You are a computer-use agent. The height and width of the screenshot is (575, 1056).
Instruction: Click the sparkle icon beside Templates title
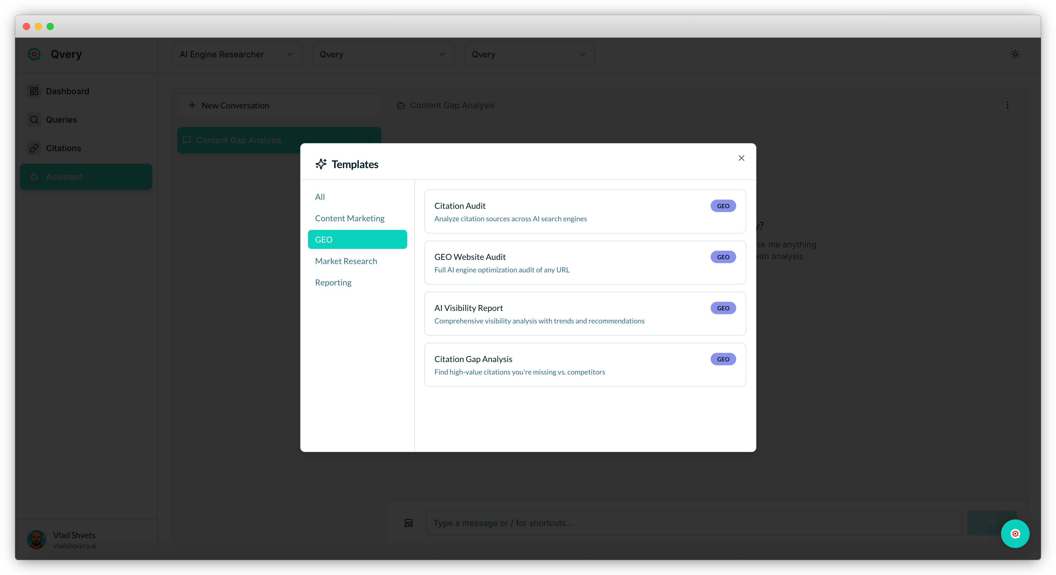pyautogui.click(x=321, y=164)
